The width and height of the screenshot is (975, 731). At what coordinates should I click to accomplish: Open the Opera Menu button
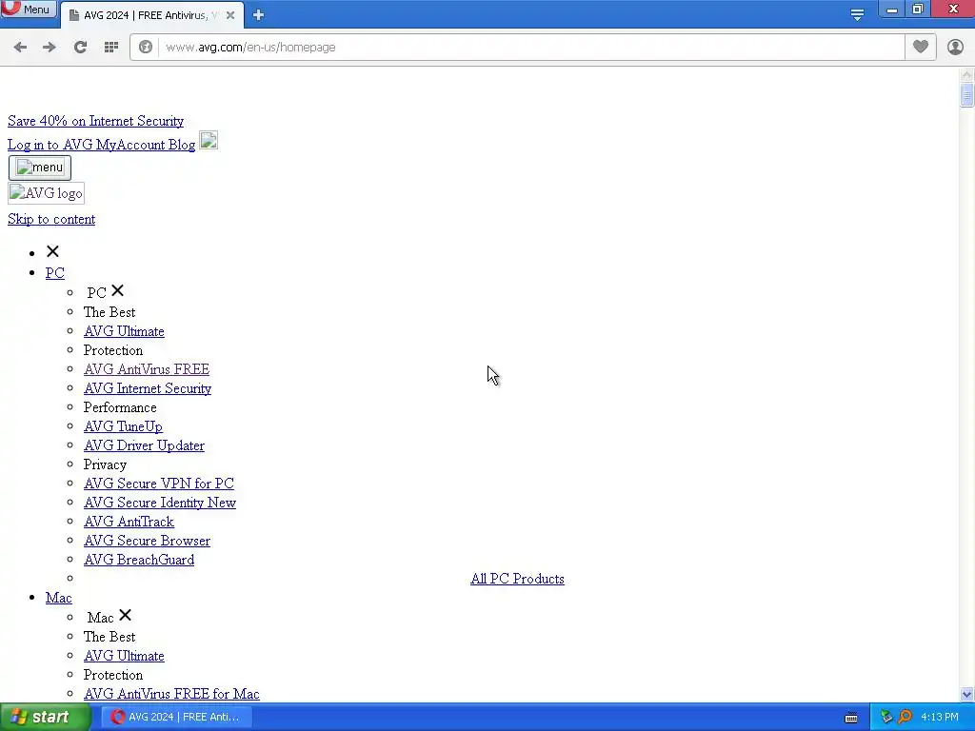tap(30, 10)
